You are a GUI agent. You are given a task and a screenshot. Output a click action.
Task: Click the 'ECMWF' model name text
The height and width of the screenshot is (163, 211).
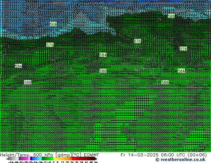click(x=91, y=155)
